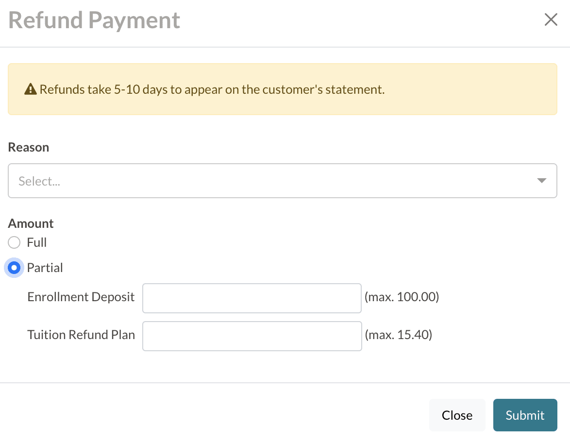Click the Enrollment Deposit label
The width and height of the screenshot is (570, 444).
coord(81,297)
